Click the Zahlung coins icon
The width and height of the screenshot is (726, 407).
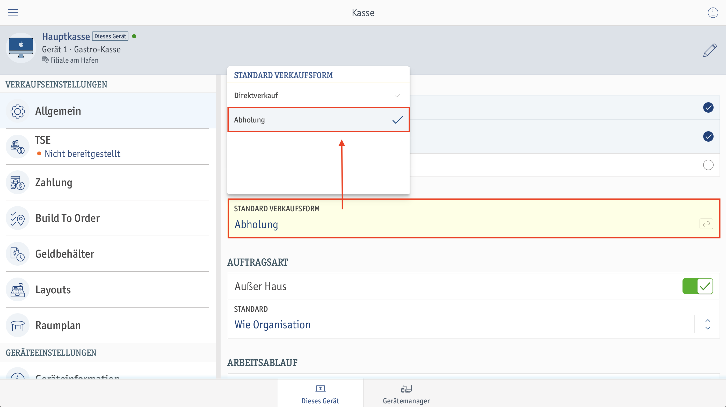(x=17, y=183)
